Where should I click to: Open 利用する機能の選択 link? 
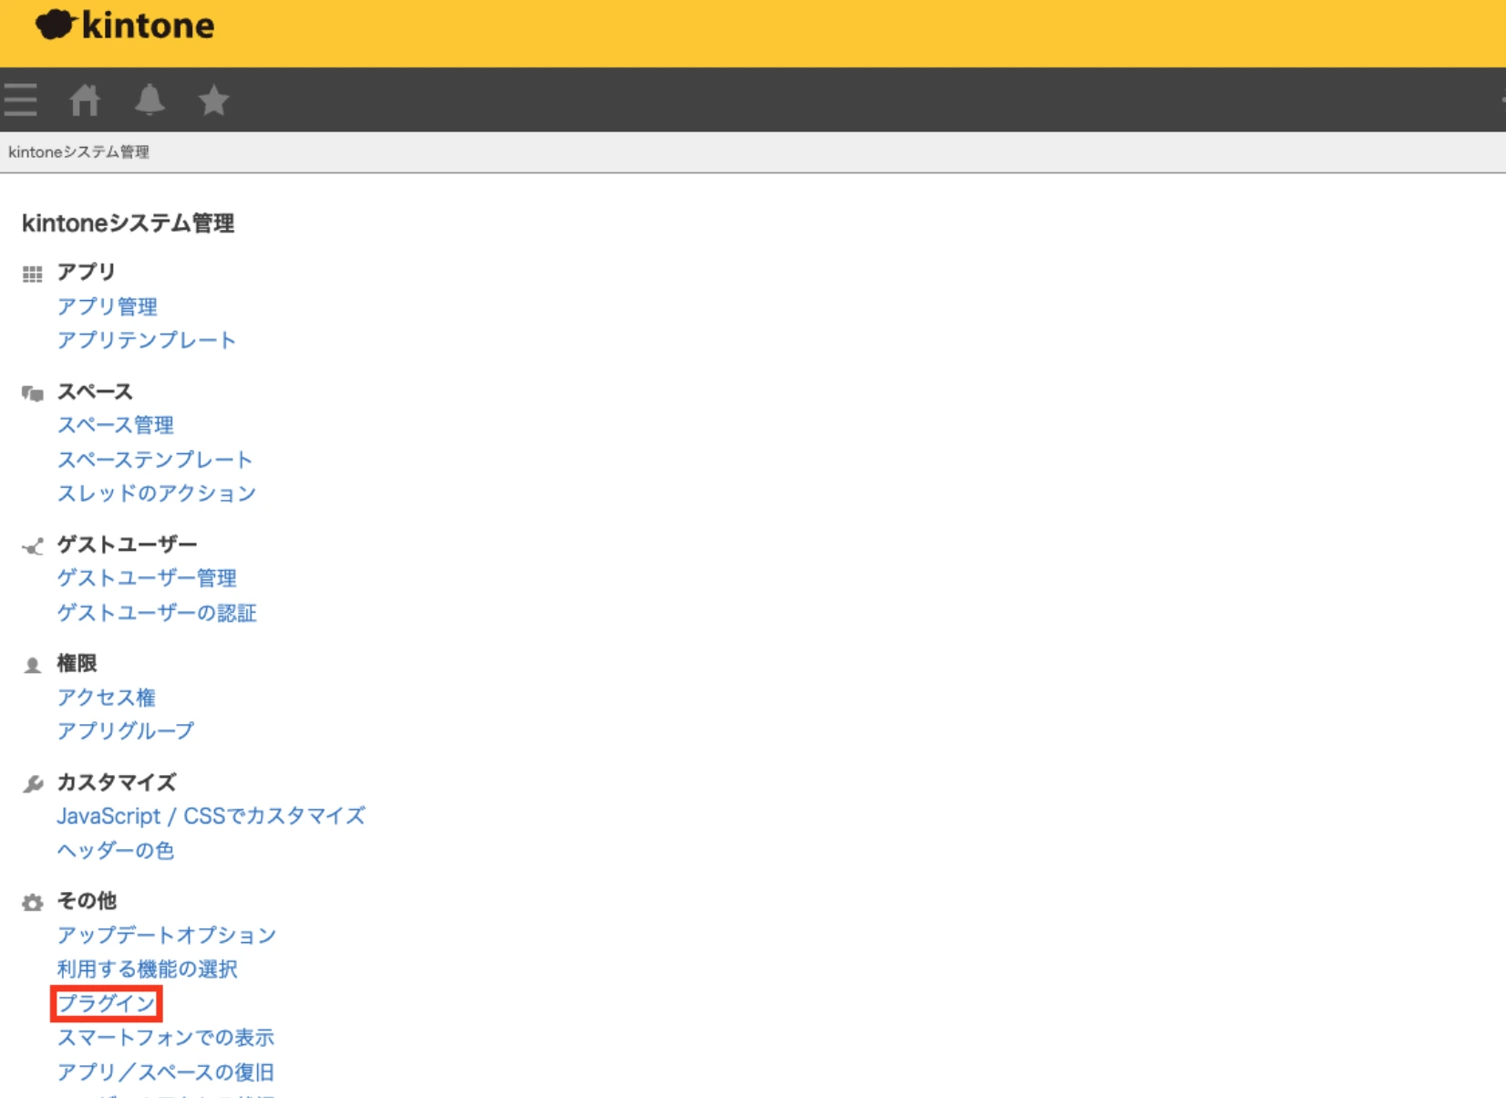[148, 969]
